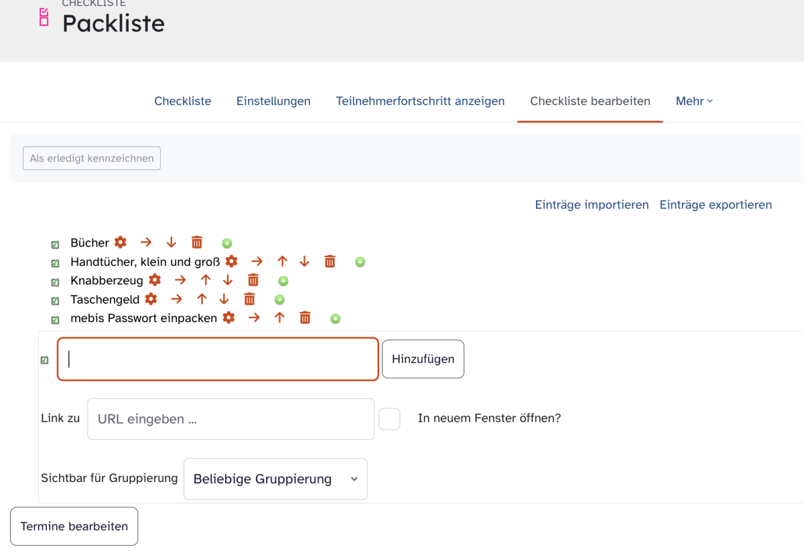Viewport: 804px width, 555px height.
Task: Toggle required checkbox beside new item field
Action: tap(45, 360)
